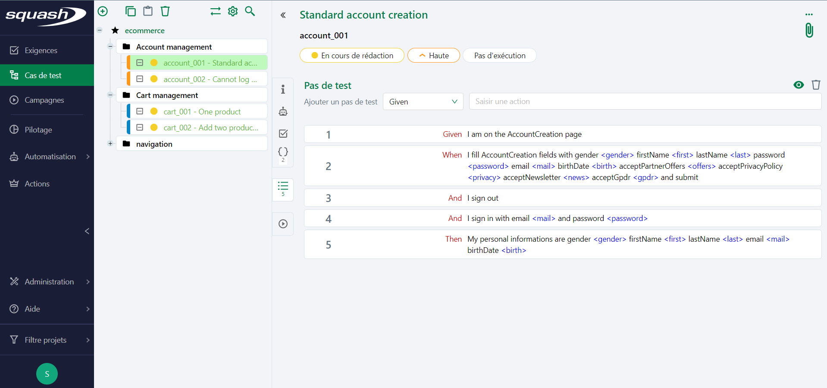The height and width of the screenshot is (388, 827).
Task: Expand the navigation folder
Action: pyautogui.click(x=110, y=144)
